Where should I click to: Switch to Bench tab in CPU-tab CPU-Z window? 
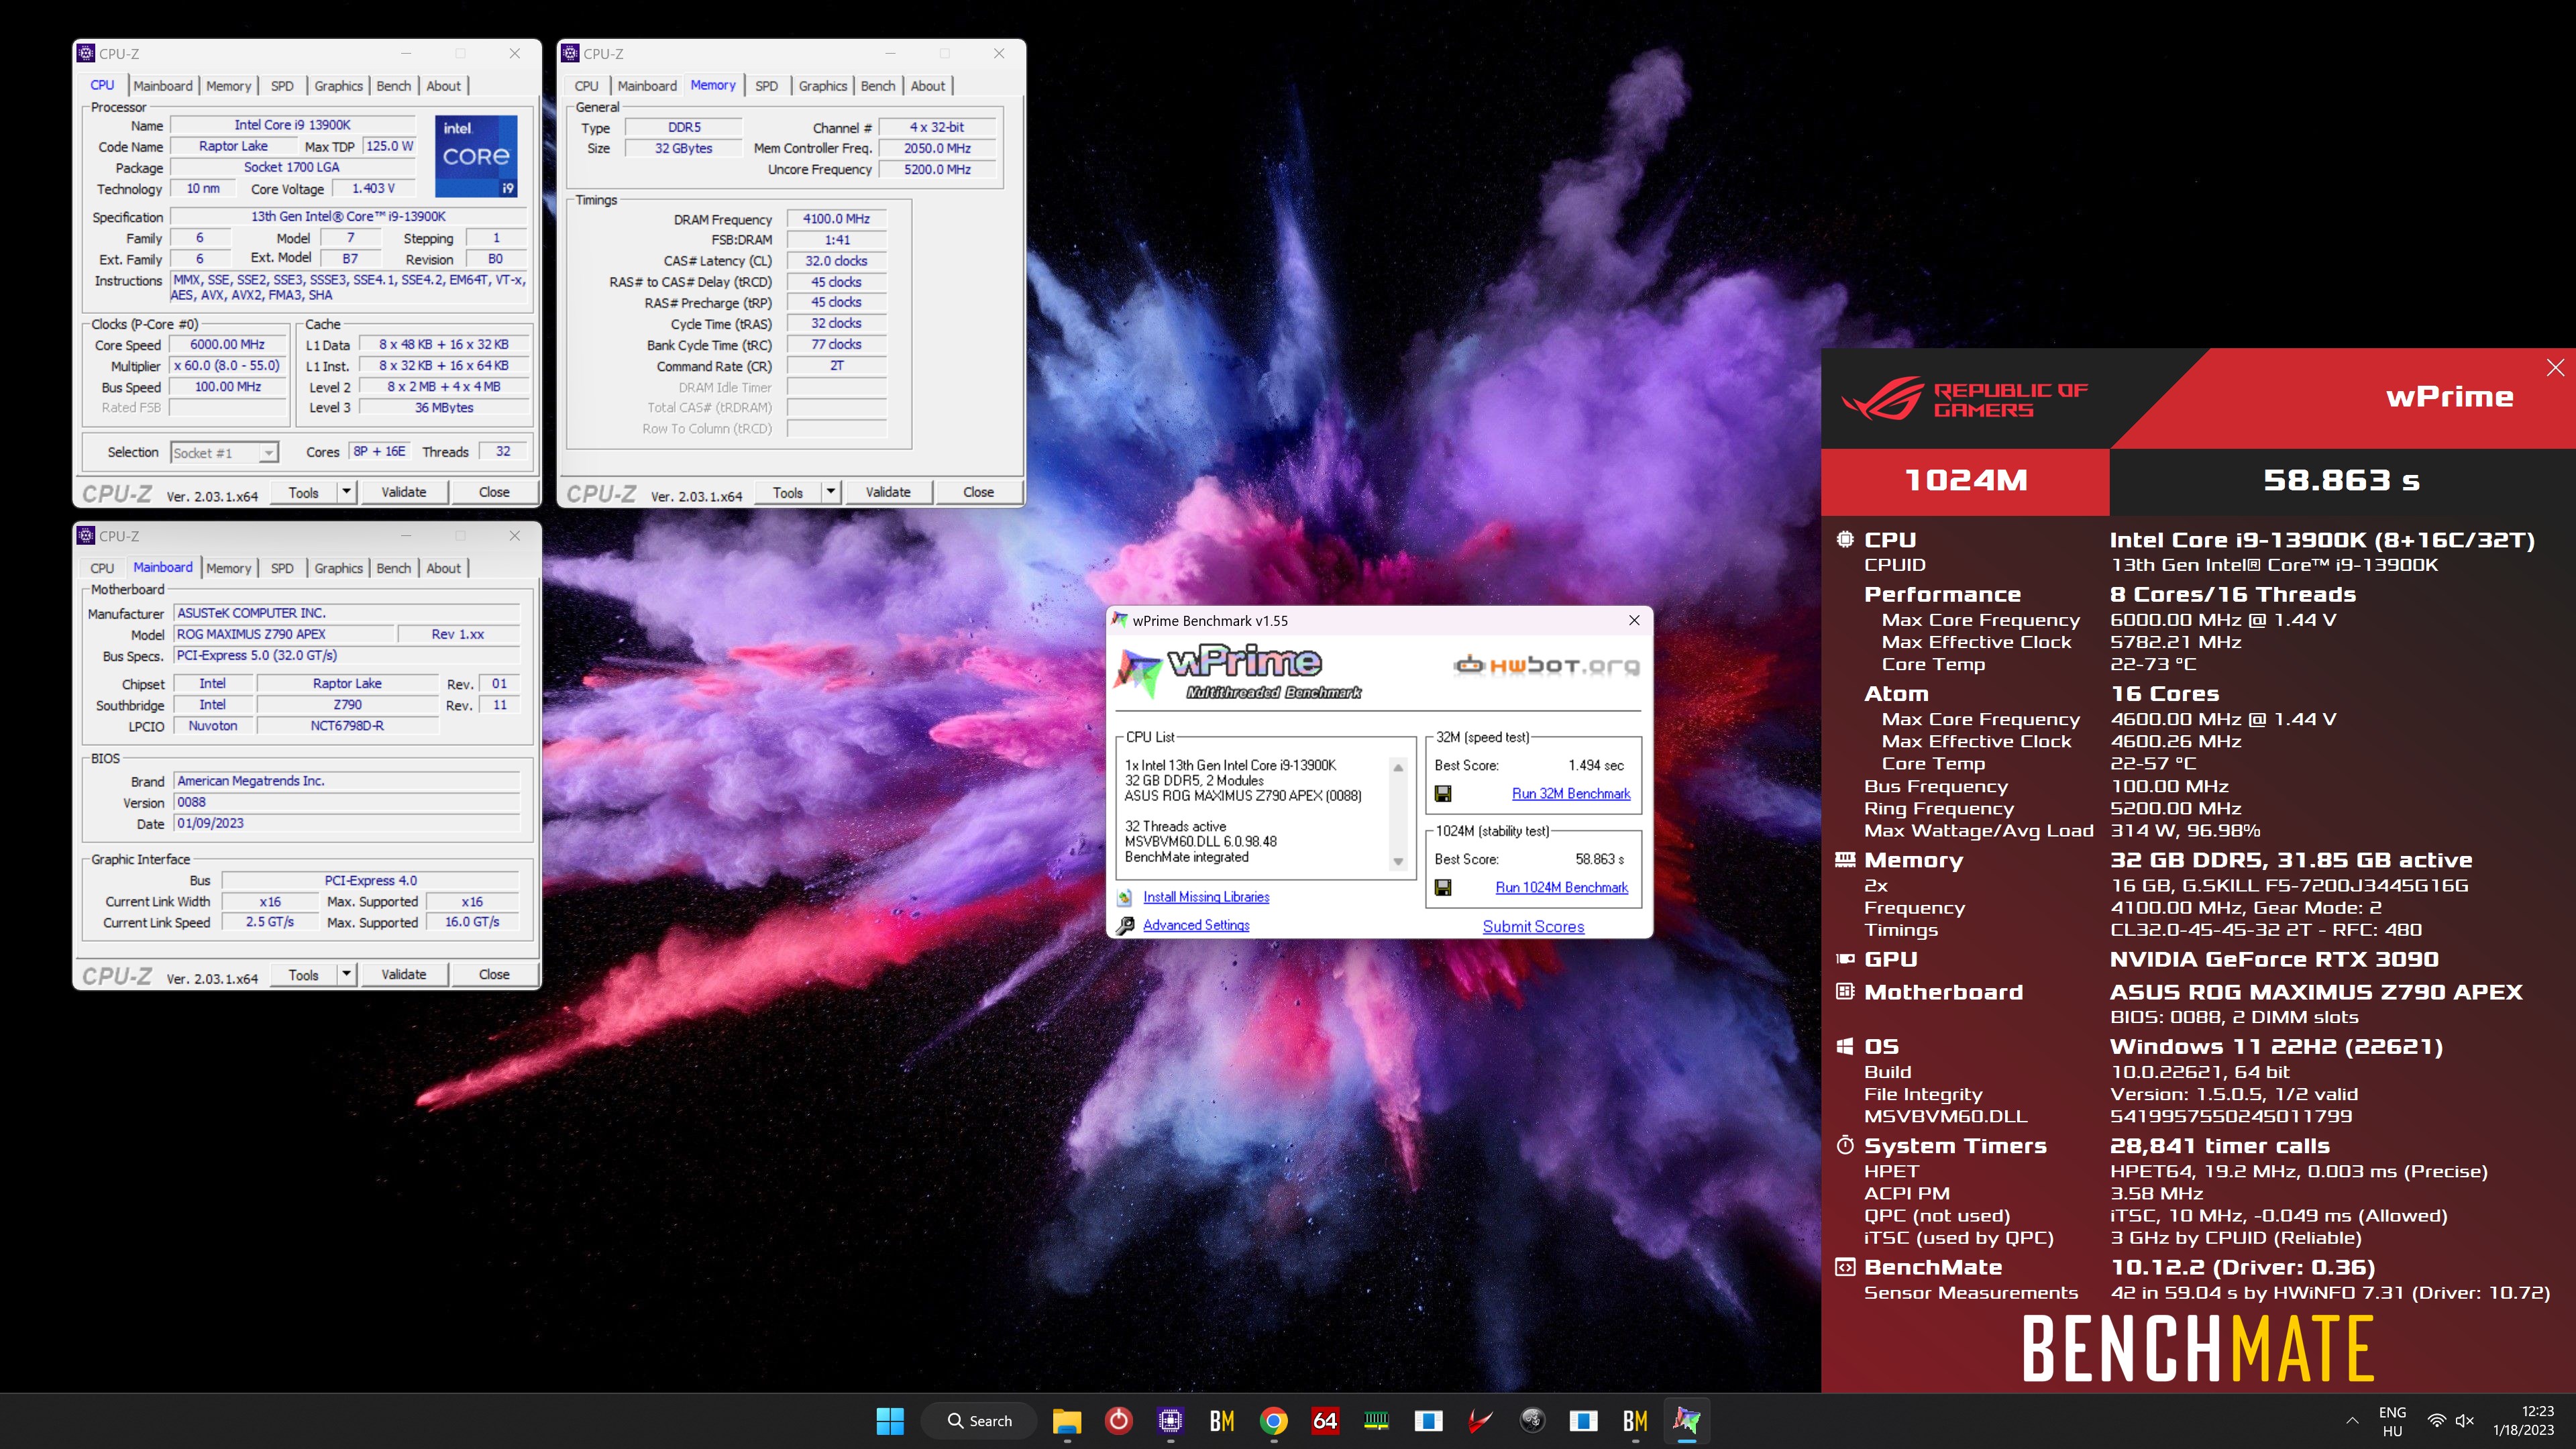(x=394, y=86)
